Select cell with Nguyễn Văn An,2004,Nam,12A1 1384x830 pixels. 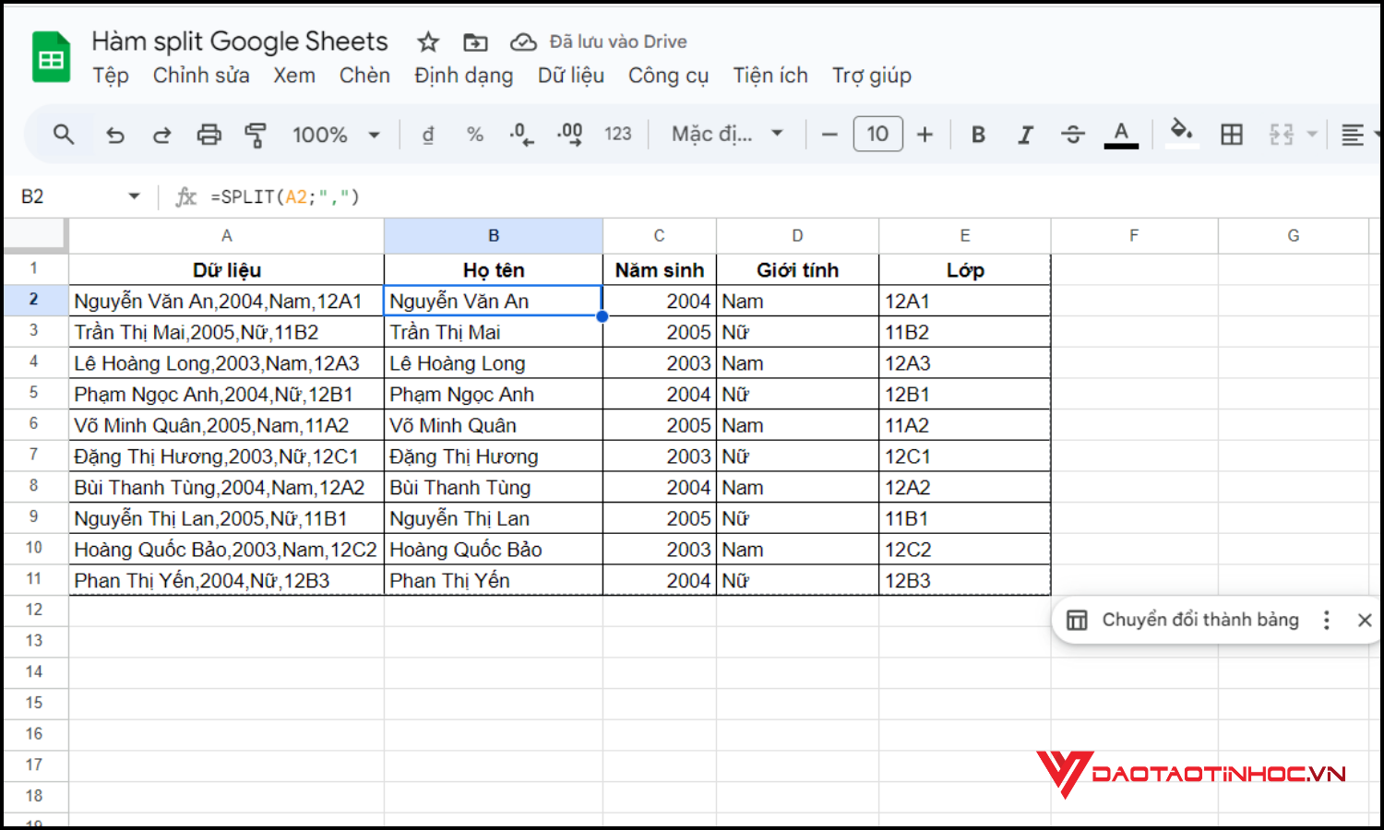[226, 301]
